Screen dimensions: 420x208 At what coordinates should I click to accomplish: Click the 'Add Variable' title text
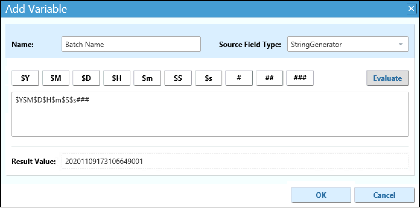coord(36,9)
